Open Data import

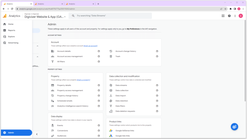point(121,95)
